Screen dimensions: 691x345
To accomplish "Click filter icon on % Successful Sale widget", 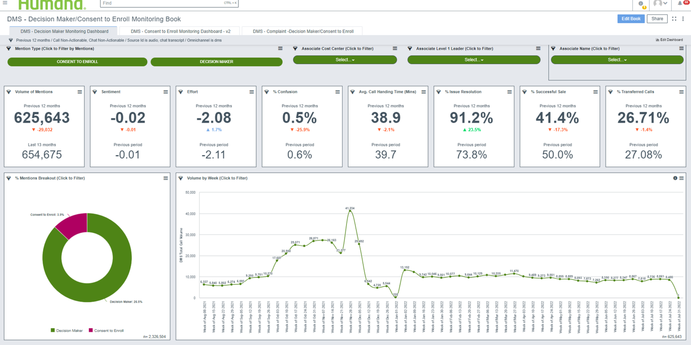I will point(525,92).
